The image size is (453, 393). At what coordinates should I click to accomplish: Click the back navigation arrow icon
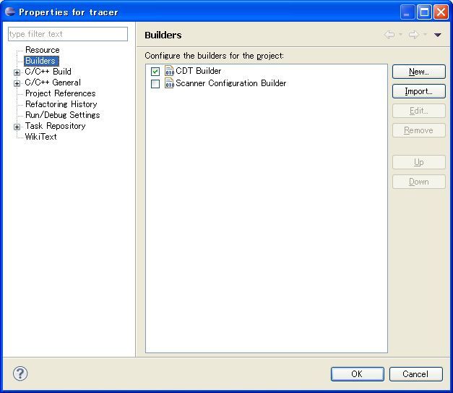(x=389, y=35)
